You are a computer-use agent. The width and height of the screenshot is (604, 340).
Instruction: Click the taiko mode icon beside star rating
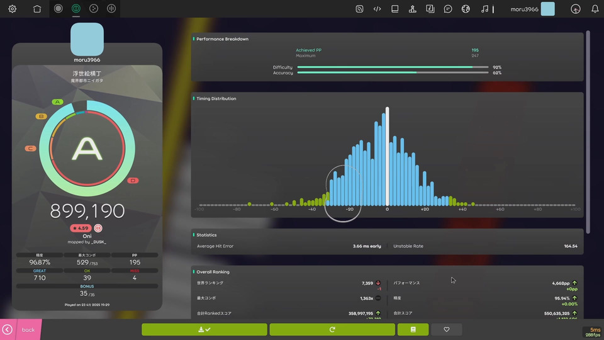[x=98, y=228]
